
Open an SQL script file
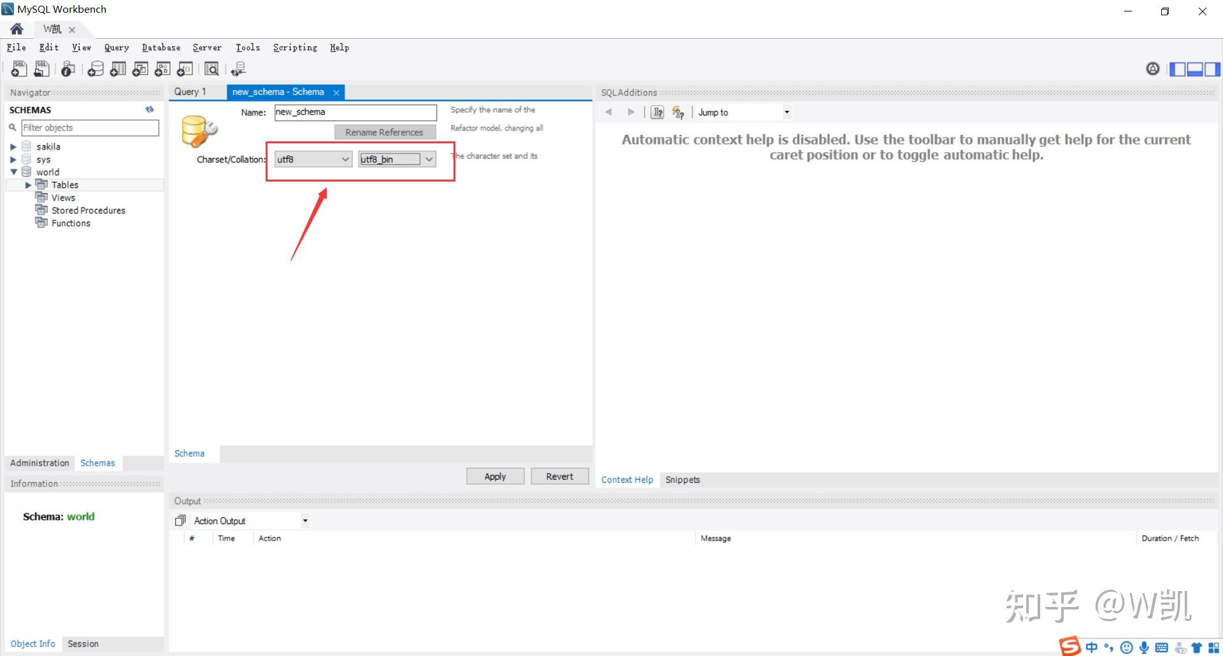42,69
